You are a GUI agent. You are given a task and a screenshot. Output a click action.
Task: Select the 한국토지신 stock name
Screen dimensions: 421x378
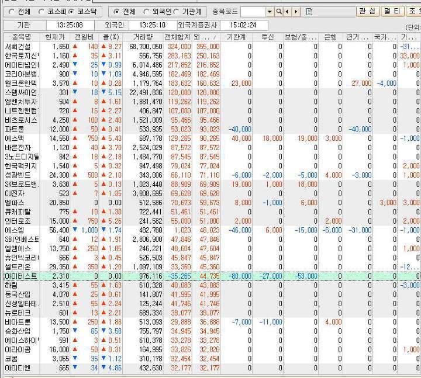22,56
